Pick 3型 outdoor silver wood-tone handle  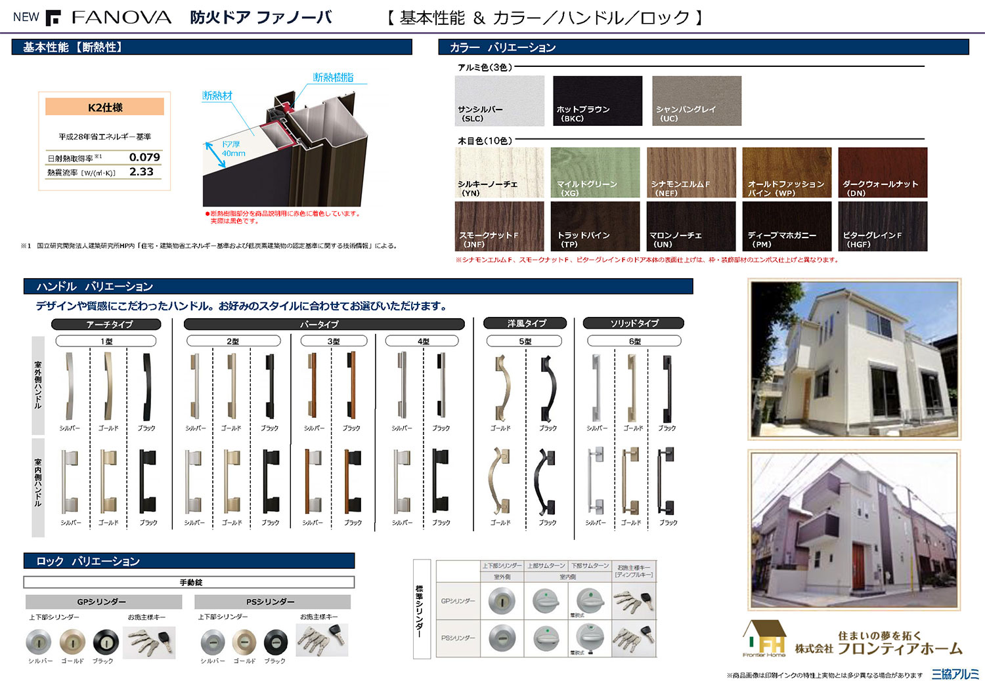[x=313, y=386]
